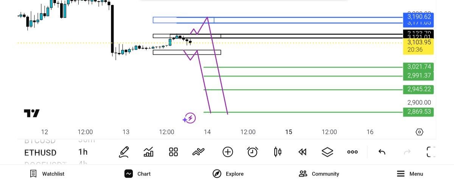This screenshot has width=454, height=183.
Task: Open the Community tab
Action: 319,174
